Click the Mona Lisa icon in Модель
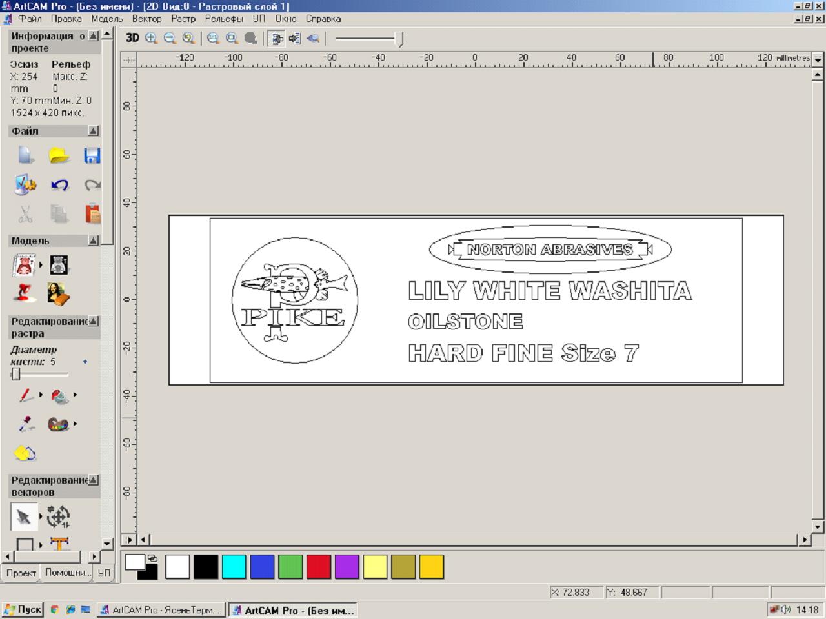 point(58,294)
